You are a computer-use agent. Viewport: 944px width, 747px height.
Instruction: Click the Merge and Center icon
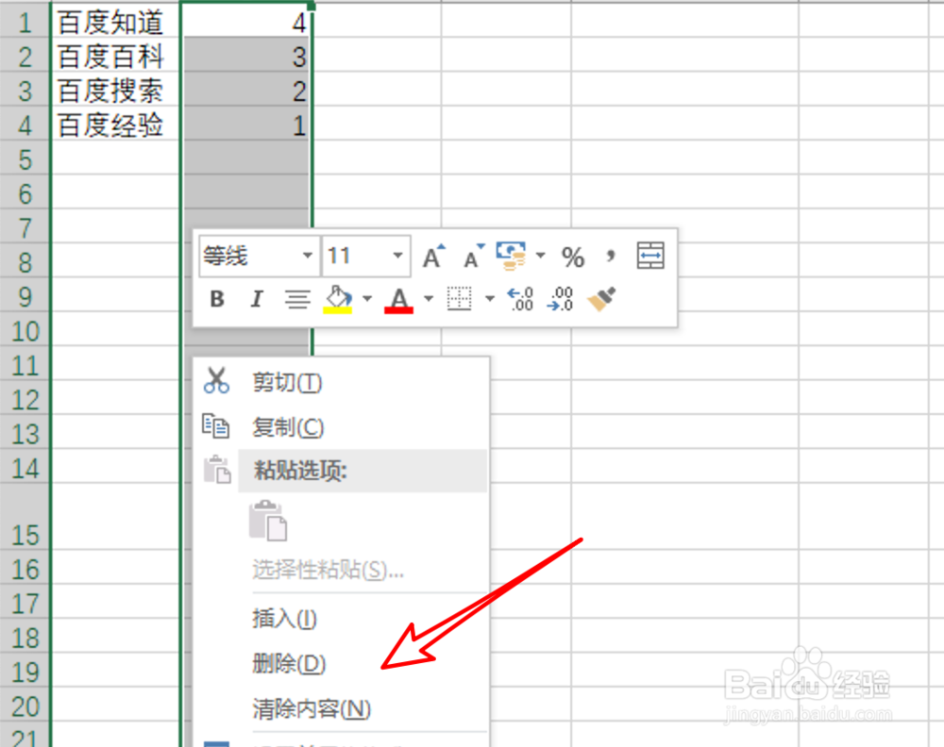pyautogui.click(x=650, y=257)
